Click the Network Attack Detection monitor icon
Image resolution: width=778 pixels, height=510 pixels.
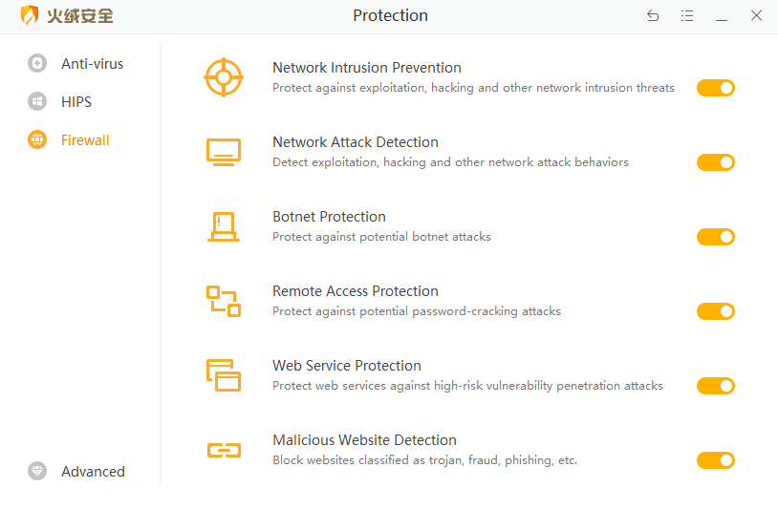click(x=224, y=152)
